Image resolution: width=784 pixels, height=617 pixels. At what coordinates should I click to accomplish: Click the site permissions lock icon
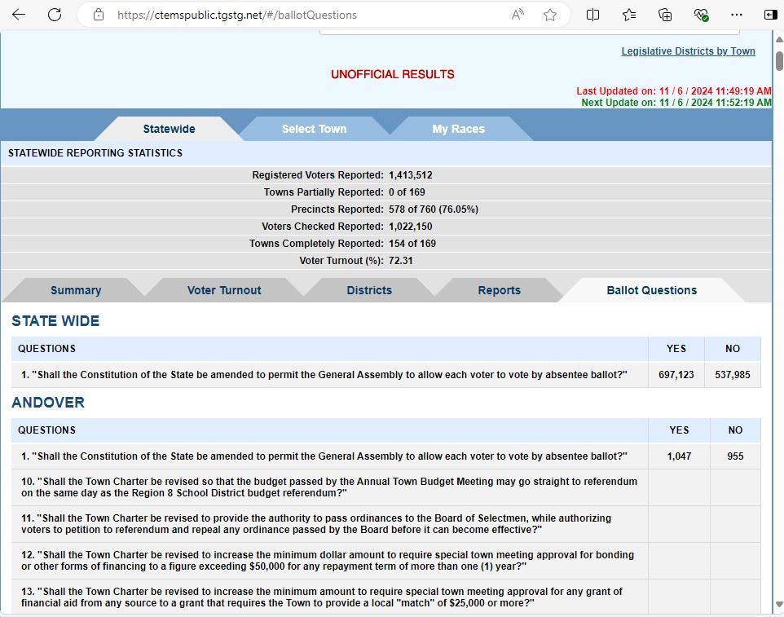98,14
